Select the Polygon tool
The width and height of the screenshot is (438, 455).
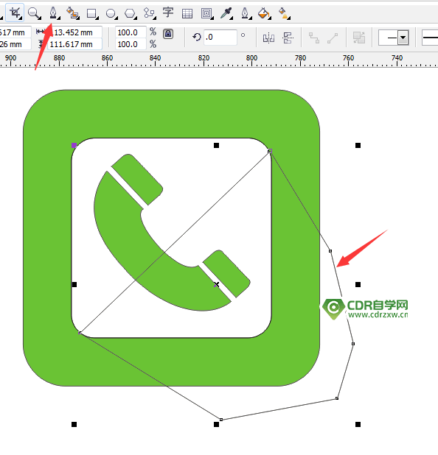point(130,13)
